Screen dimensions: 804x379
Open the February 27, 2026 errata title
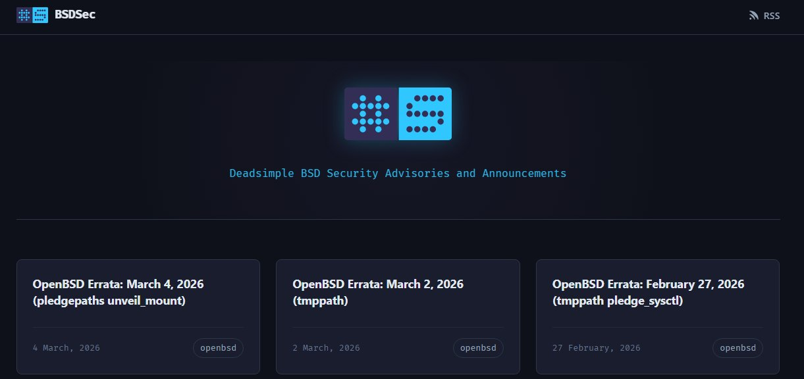click(x=648, y=284)
